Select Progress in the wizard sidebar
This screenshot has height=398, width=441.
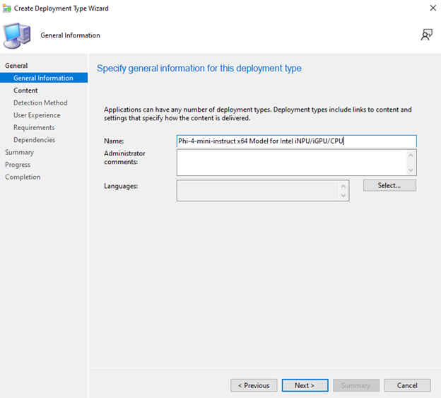click(x=18, y=165)
